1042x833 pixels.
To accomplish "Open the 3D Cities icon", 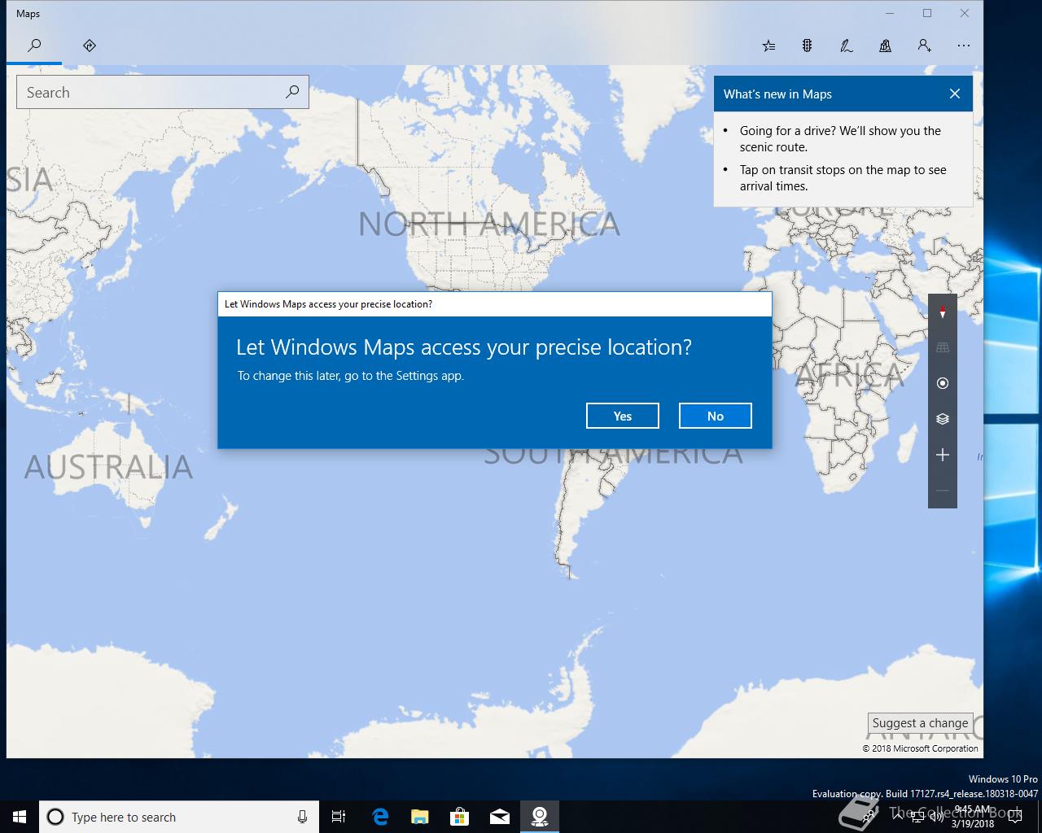I will pos(885,46).
